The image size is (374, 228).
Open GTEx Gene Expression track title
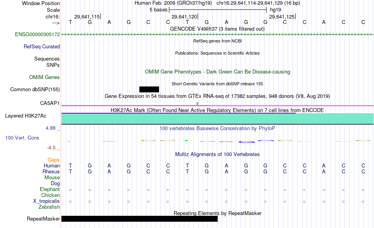(217, 96)
